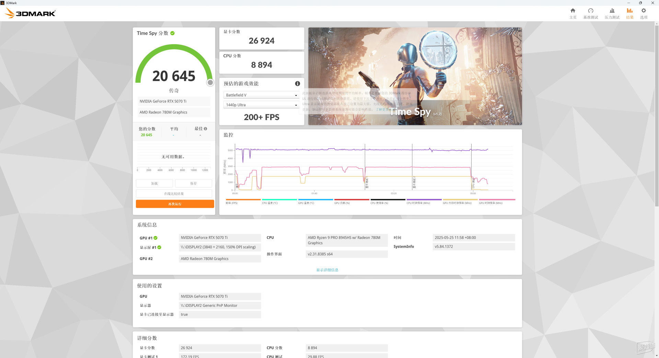Viewport: 659px width, 358px height.
Task: Click NVIDIA GeForce RTX 5070 Ti under 传奇
Action: coord(174,102)
